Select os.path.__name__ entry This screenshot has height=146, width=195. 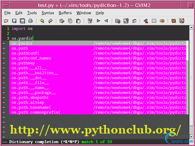(98, 88)
